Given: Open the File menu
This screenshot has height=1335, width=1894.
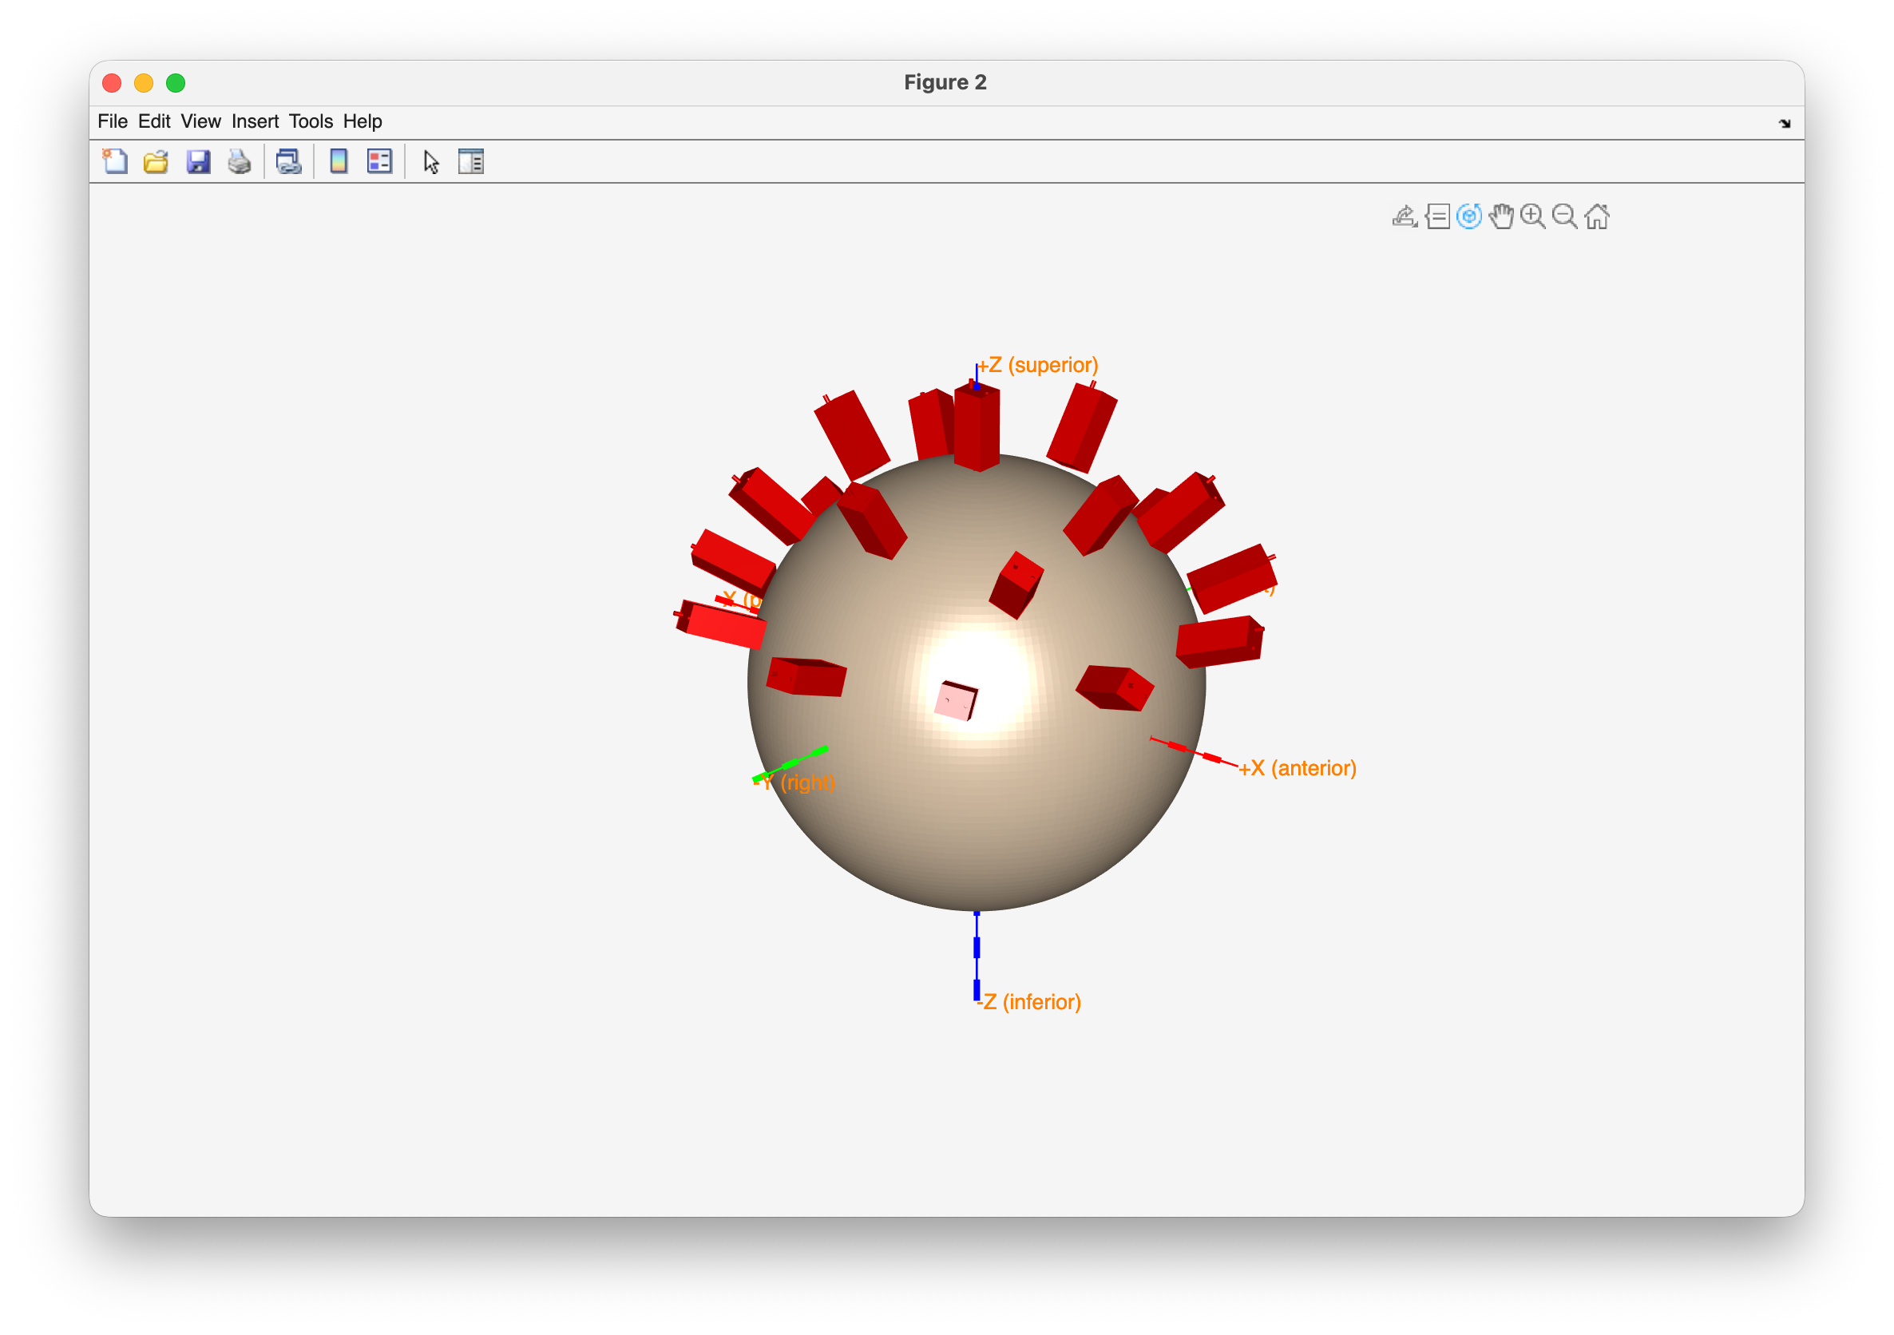Looking at the screenshot, I should (x=113, y=121).
